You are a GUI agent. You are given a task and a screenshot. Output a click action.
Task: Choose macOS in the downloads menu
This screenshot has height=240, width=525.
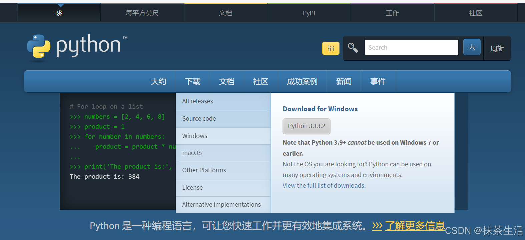[x=223, y=153]
